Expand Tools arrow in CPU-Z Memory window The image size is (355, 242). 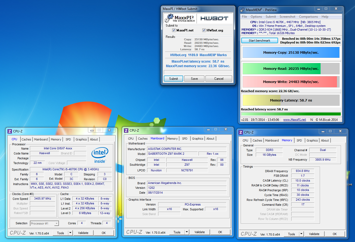301,234
